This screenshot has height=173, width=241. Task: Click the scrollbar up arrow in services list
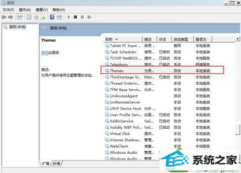238,39
